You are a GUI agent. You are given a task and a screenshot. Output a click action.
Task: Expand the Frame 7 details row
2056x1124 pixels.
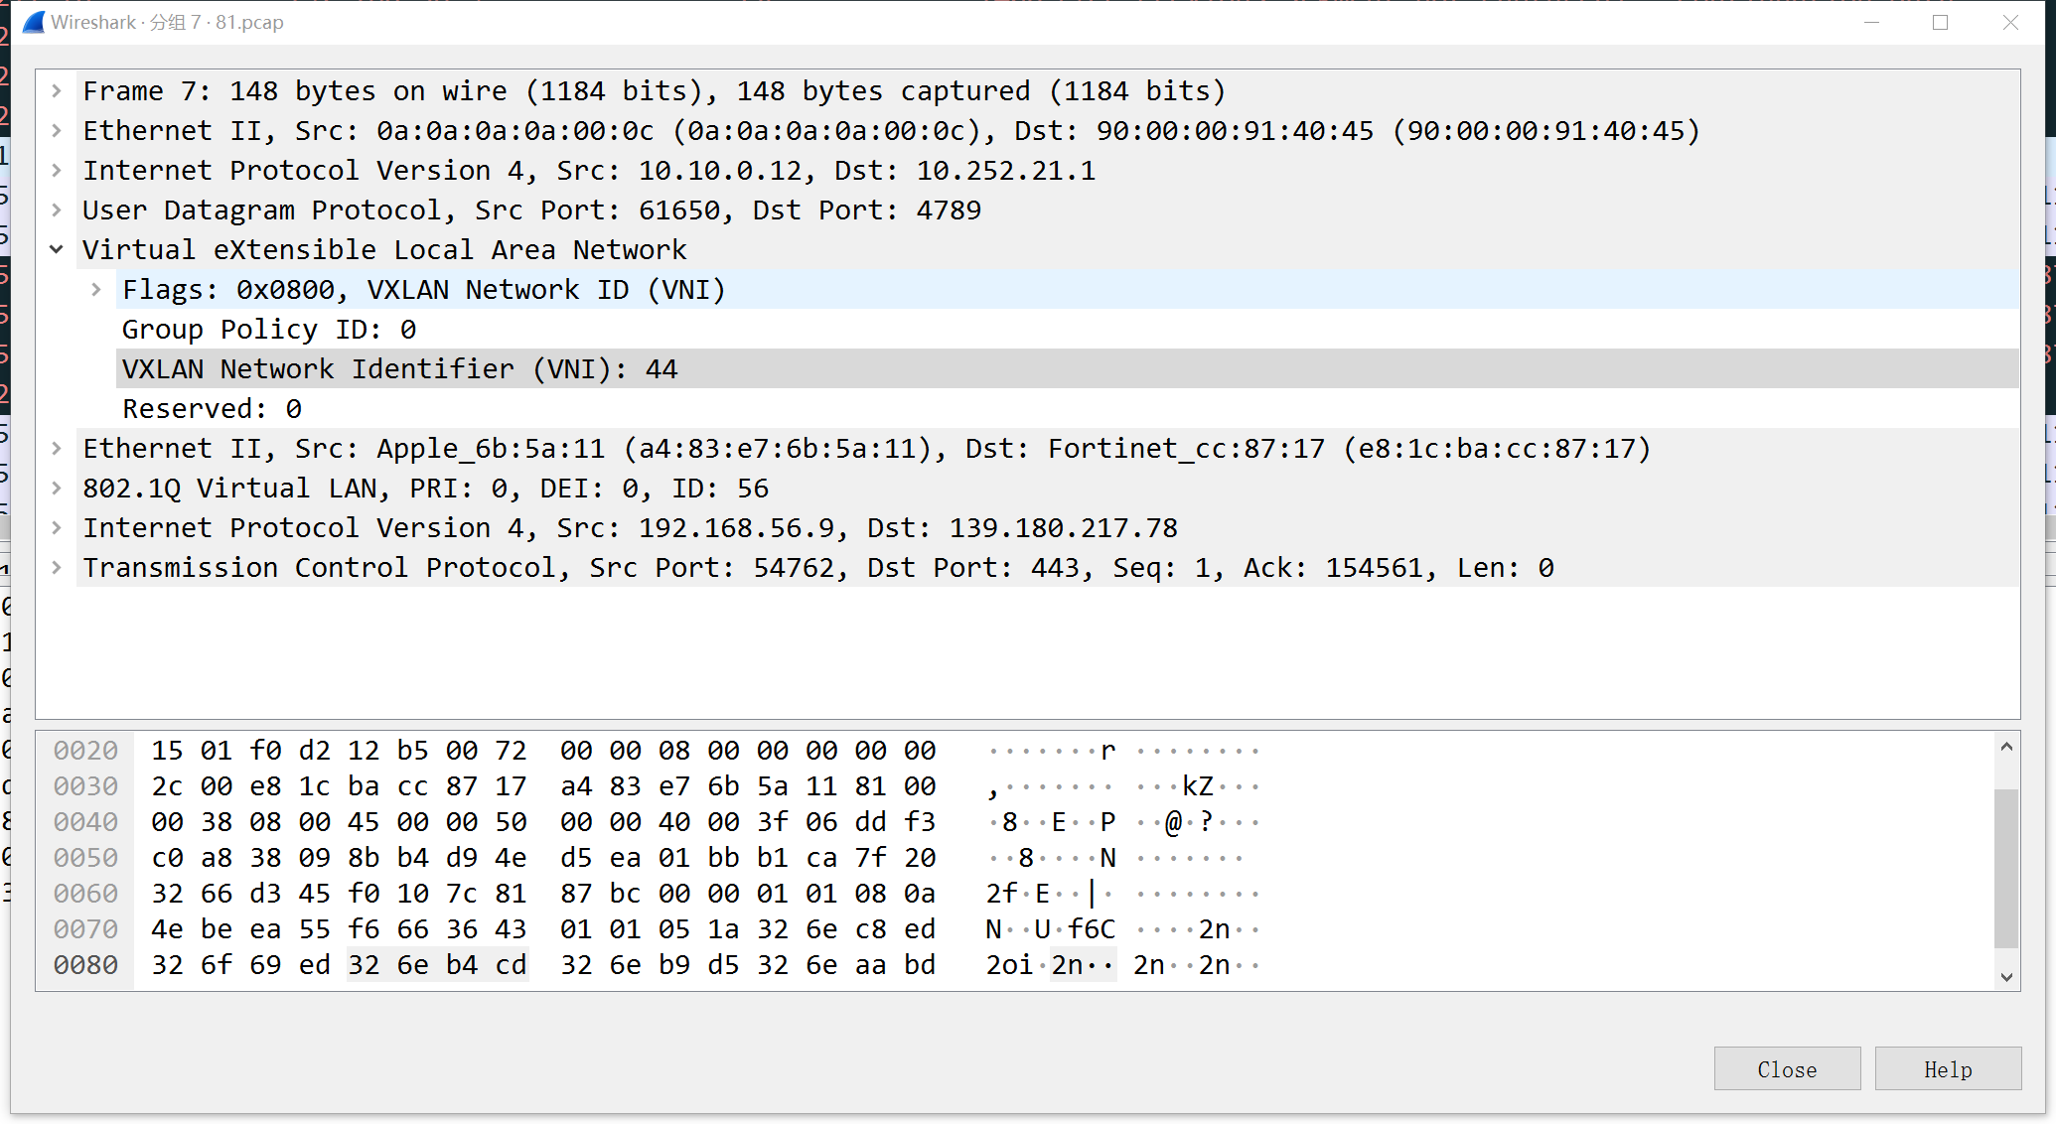(x=57, y=91)
